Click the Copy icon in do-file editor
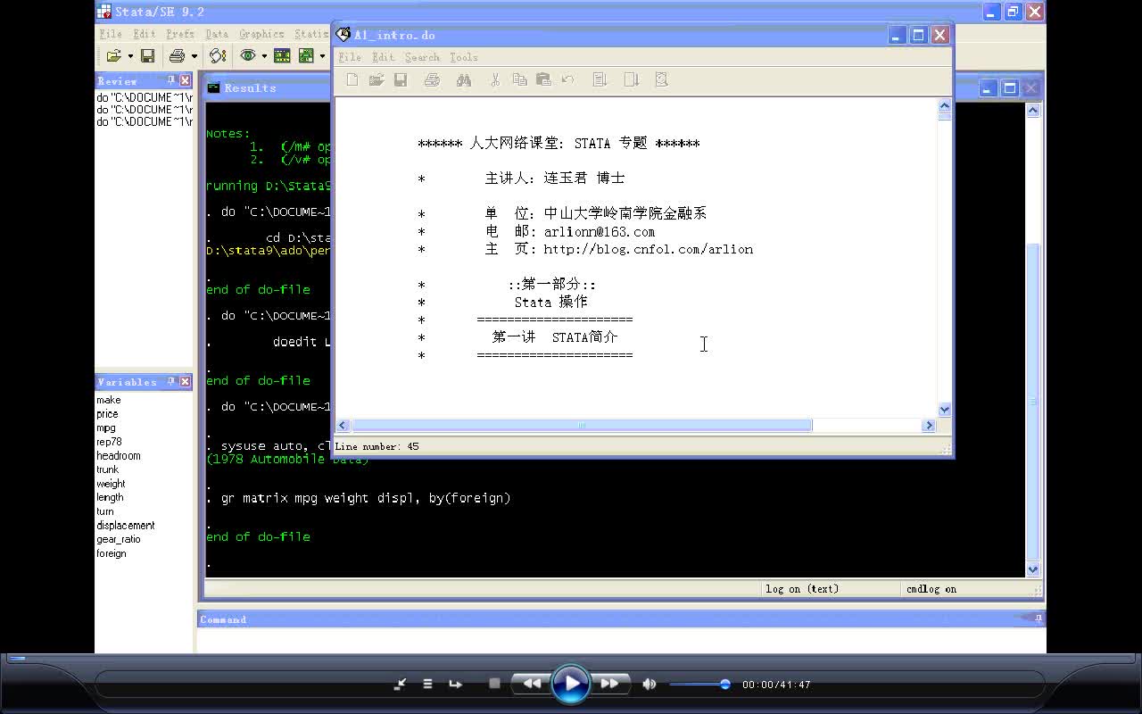Viewport: 1142px width, 714px height. [x=519, y=80]
